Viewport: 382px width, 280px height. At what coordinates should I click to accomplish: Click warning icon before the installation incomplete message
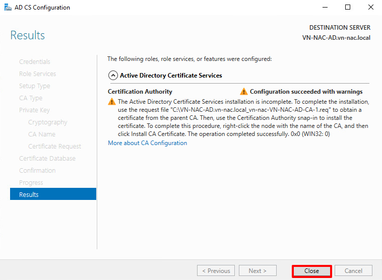click(x=112, y=101)
